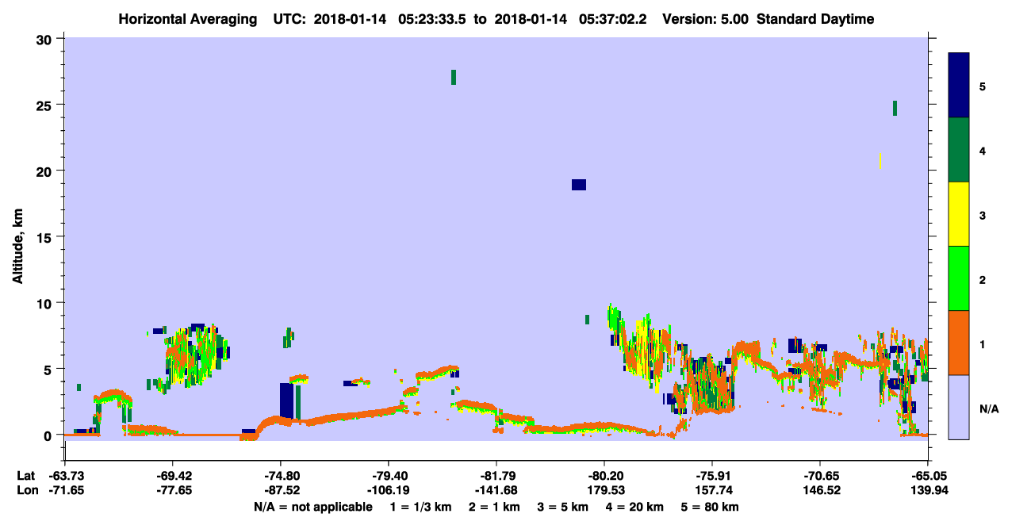Click the "Lon" row label
Image resolution: width=1031 pixels, height=529 pixels.
point(26,490)
